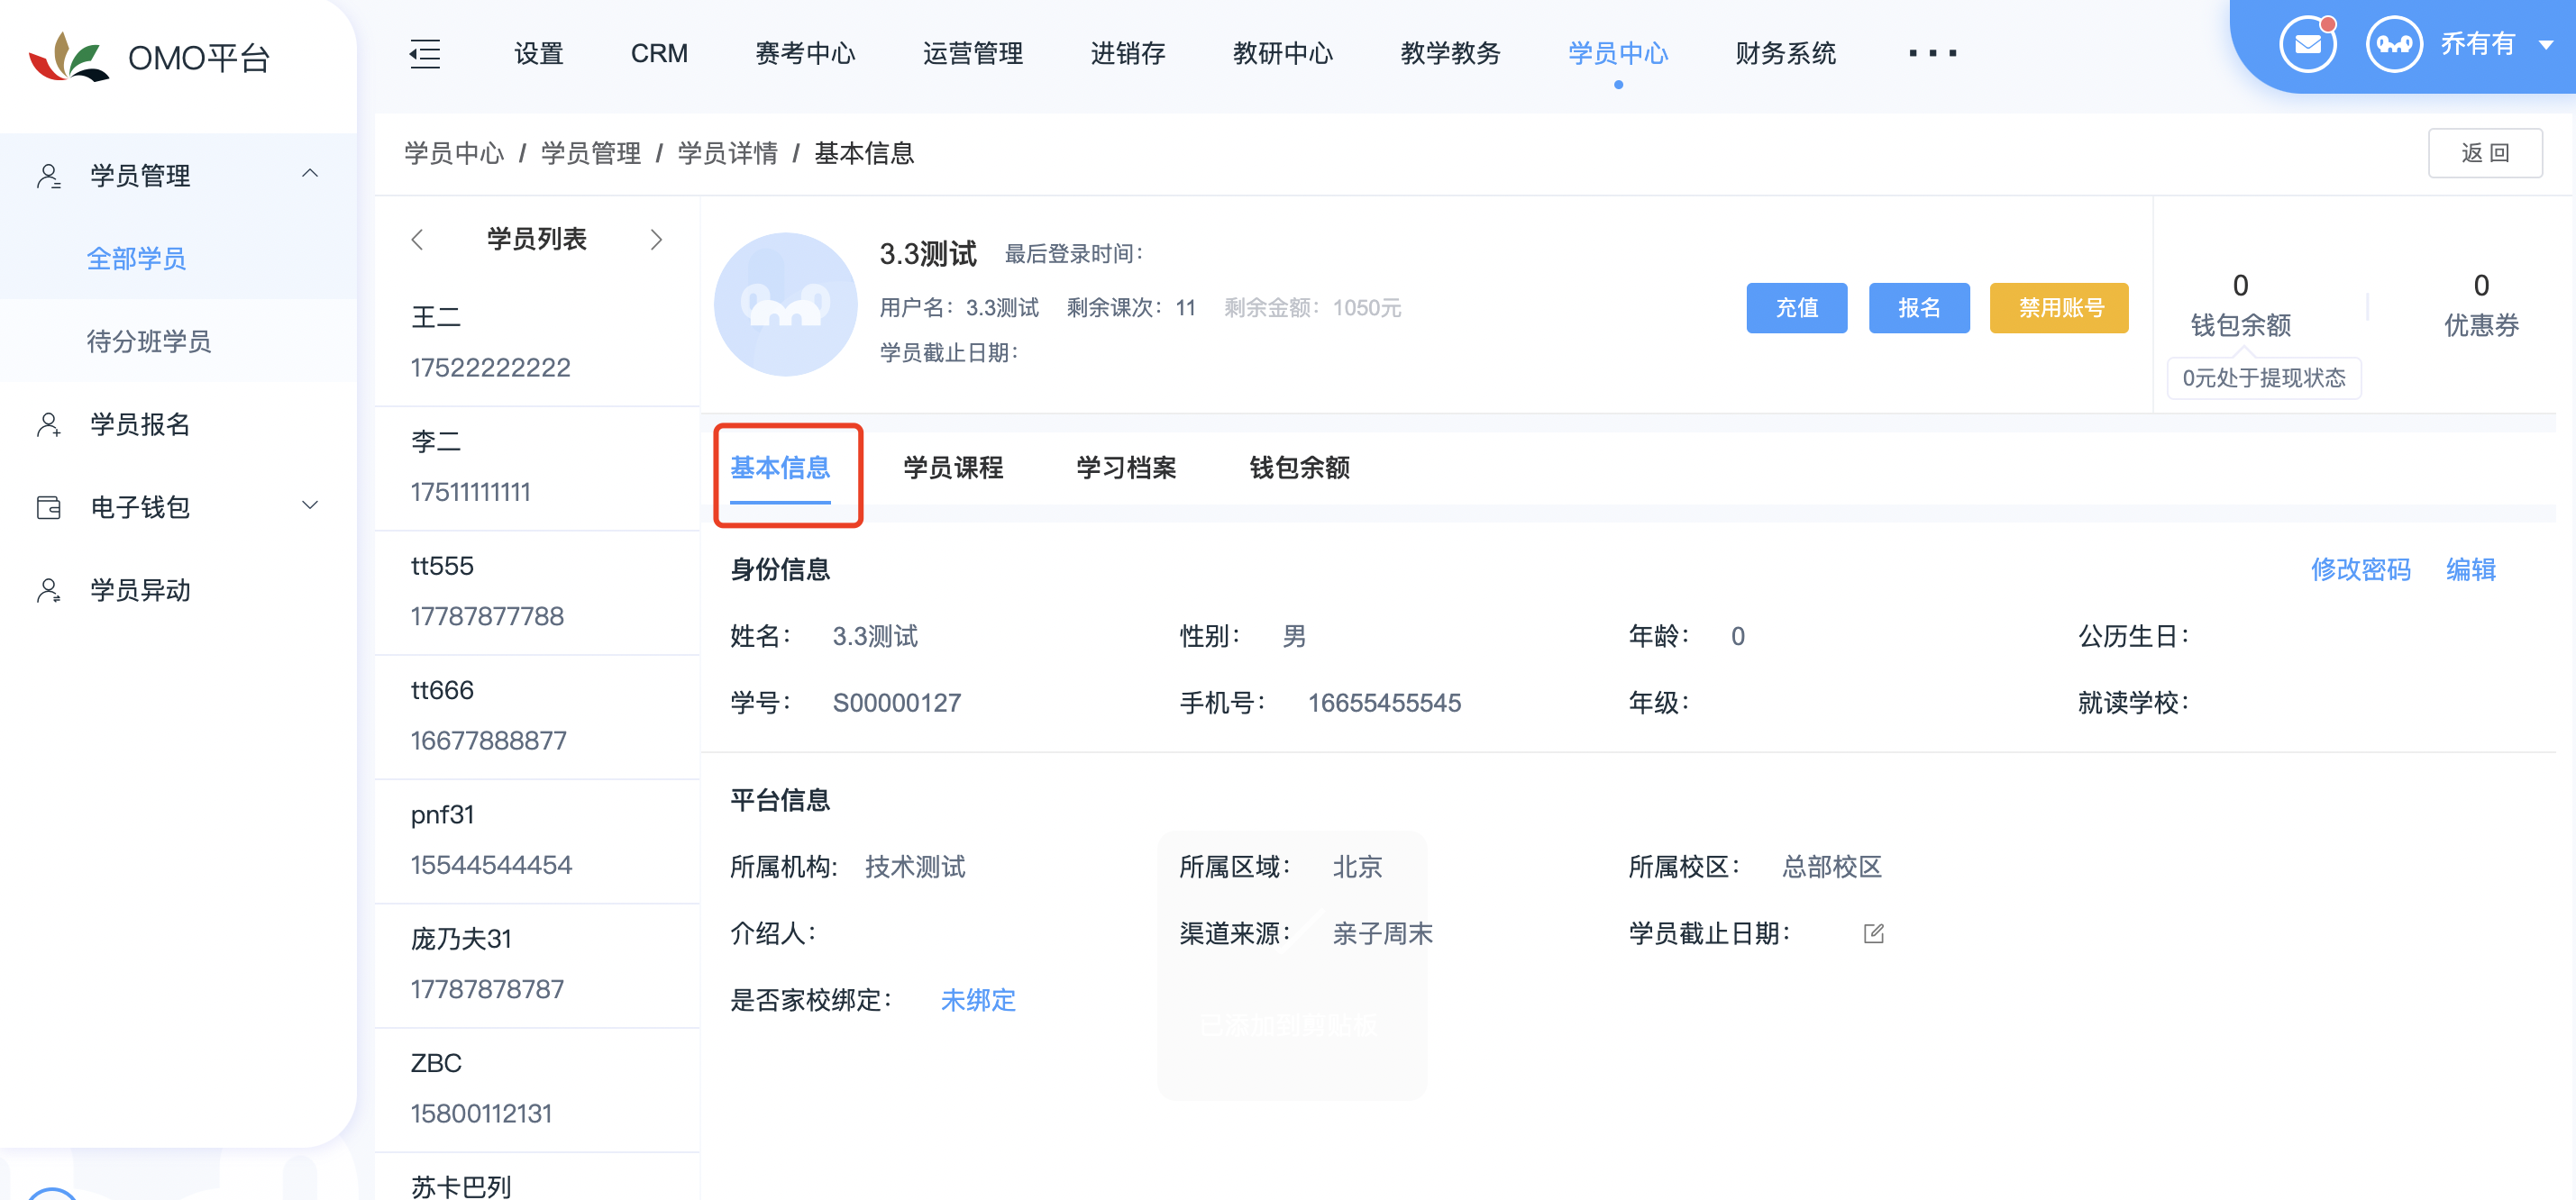This screenshot has width=2576, height=1200.
Task: Click the 学员异动 sidebar icon
Action: coord(49,590)
